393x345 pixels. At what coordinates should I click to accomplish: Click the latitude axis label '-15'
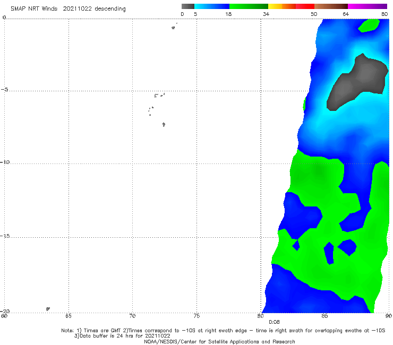5,236
